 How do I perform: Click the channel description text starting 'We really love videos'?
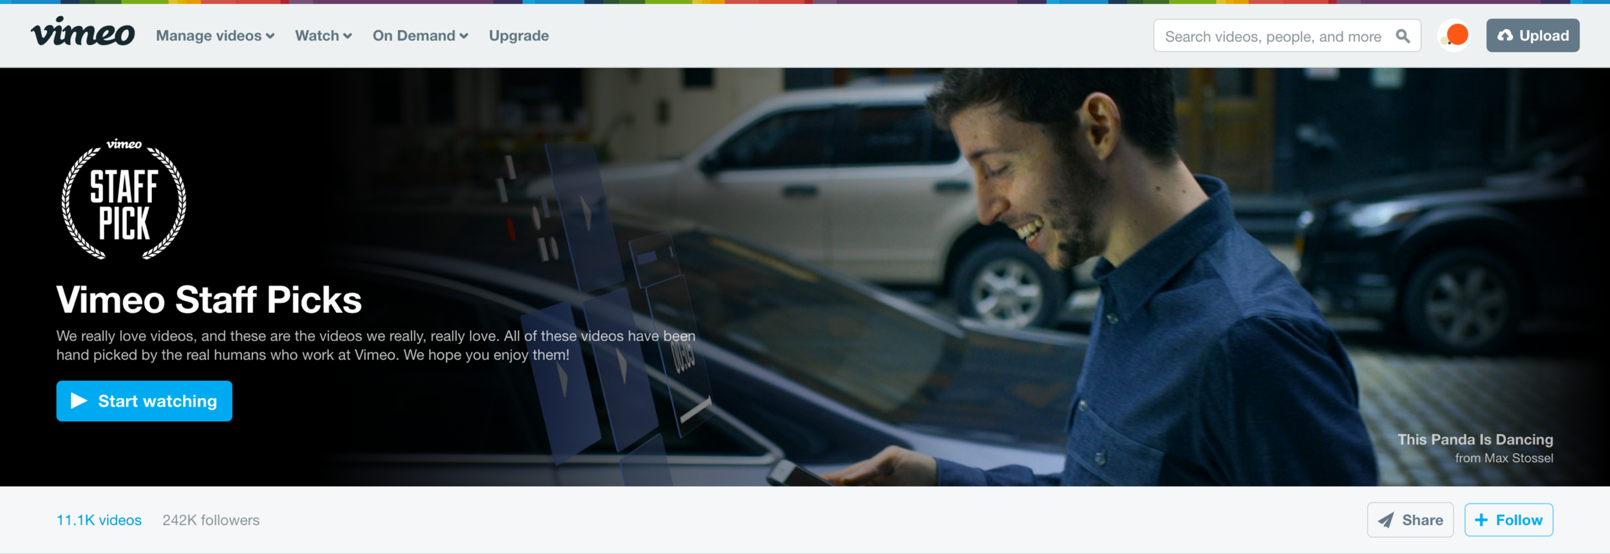pyautogui.click(x=375, y=346)
